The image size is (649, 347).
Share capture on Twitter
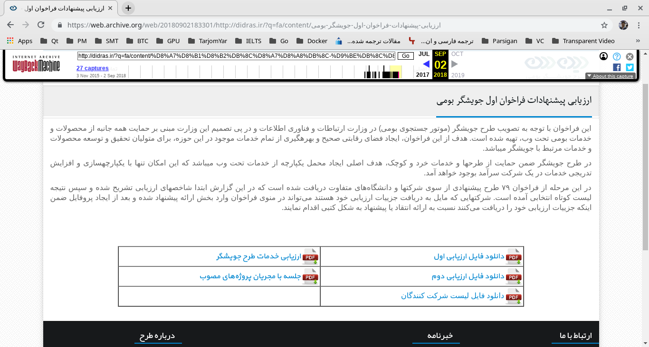pyautogui.click(x=630, y=67)
